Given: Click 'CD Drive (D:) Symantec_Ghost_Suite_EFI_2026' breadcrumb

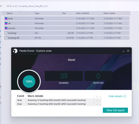Looking at the screenshot, I should (27, 6).
